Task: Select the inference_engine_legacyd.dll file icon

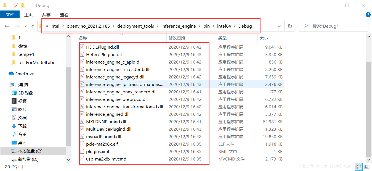Action: pyautogui.click(x=82, y=77)
